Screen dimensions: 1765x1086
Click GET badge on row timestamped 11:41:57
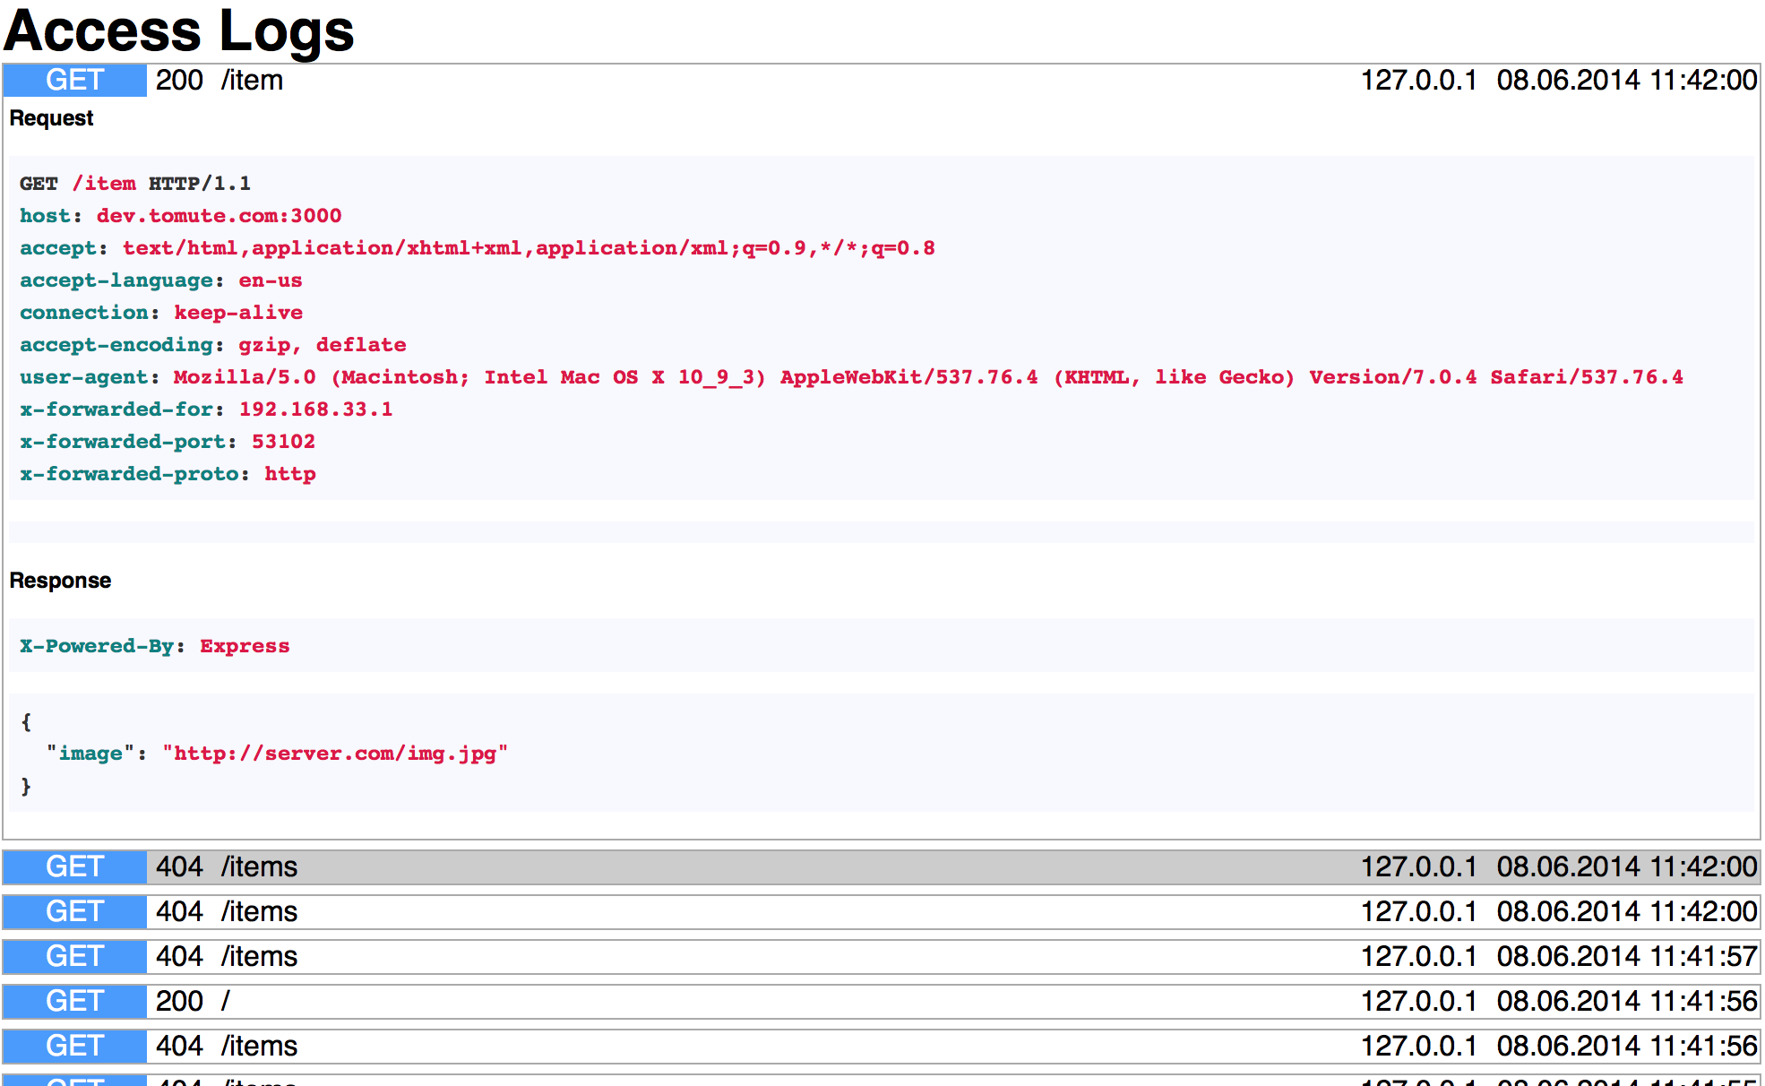tap(75, 956)
